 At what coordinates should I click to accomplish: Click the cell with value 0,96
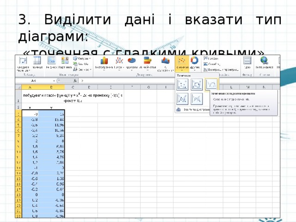click(x=51, y=184)
